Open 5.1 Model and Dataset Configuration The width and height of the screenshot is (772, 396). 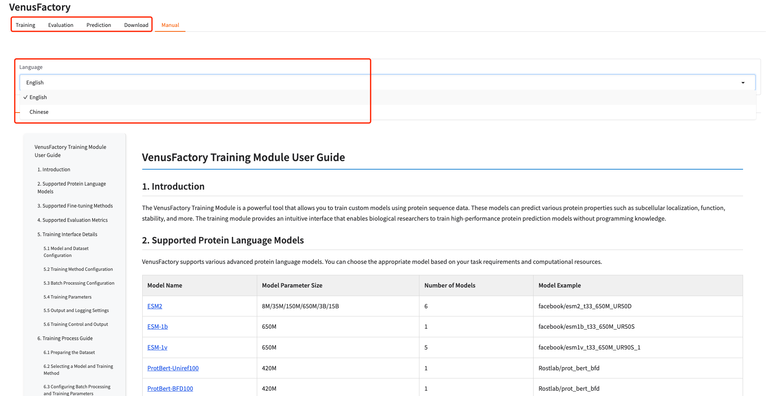click(66, 252)
